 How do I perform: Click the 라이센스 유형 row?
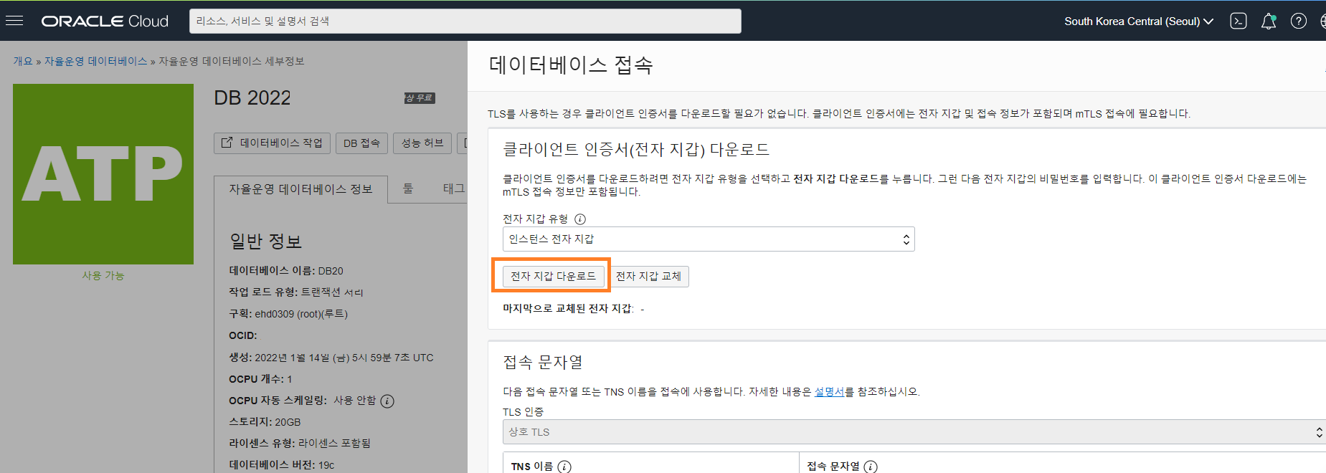point(300,444)
